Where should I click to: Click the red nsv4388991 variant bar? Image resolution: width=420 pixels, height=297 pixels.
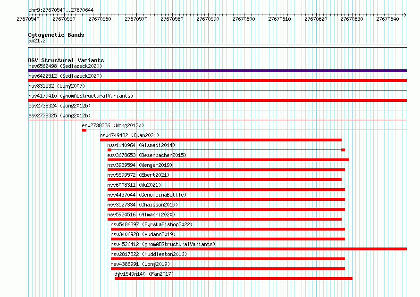pos(228,269)
